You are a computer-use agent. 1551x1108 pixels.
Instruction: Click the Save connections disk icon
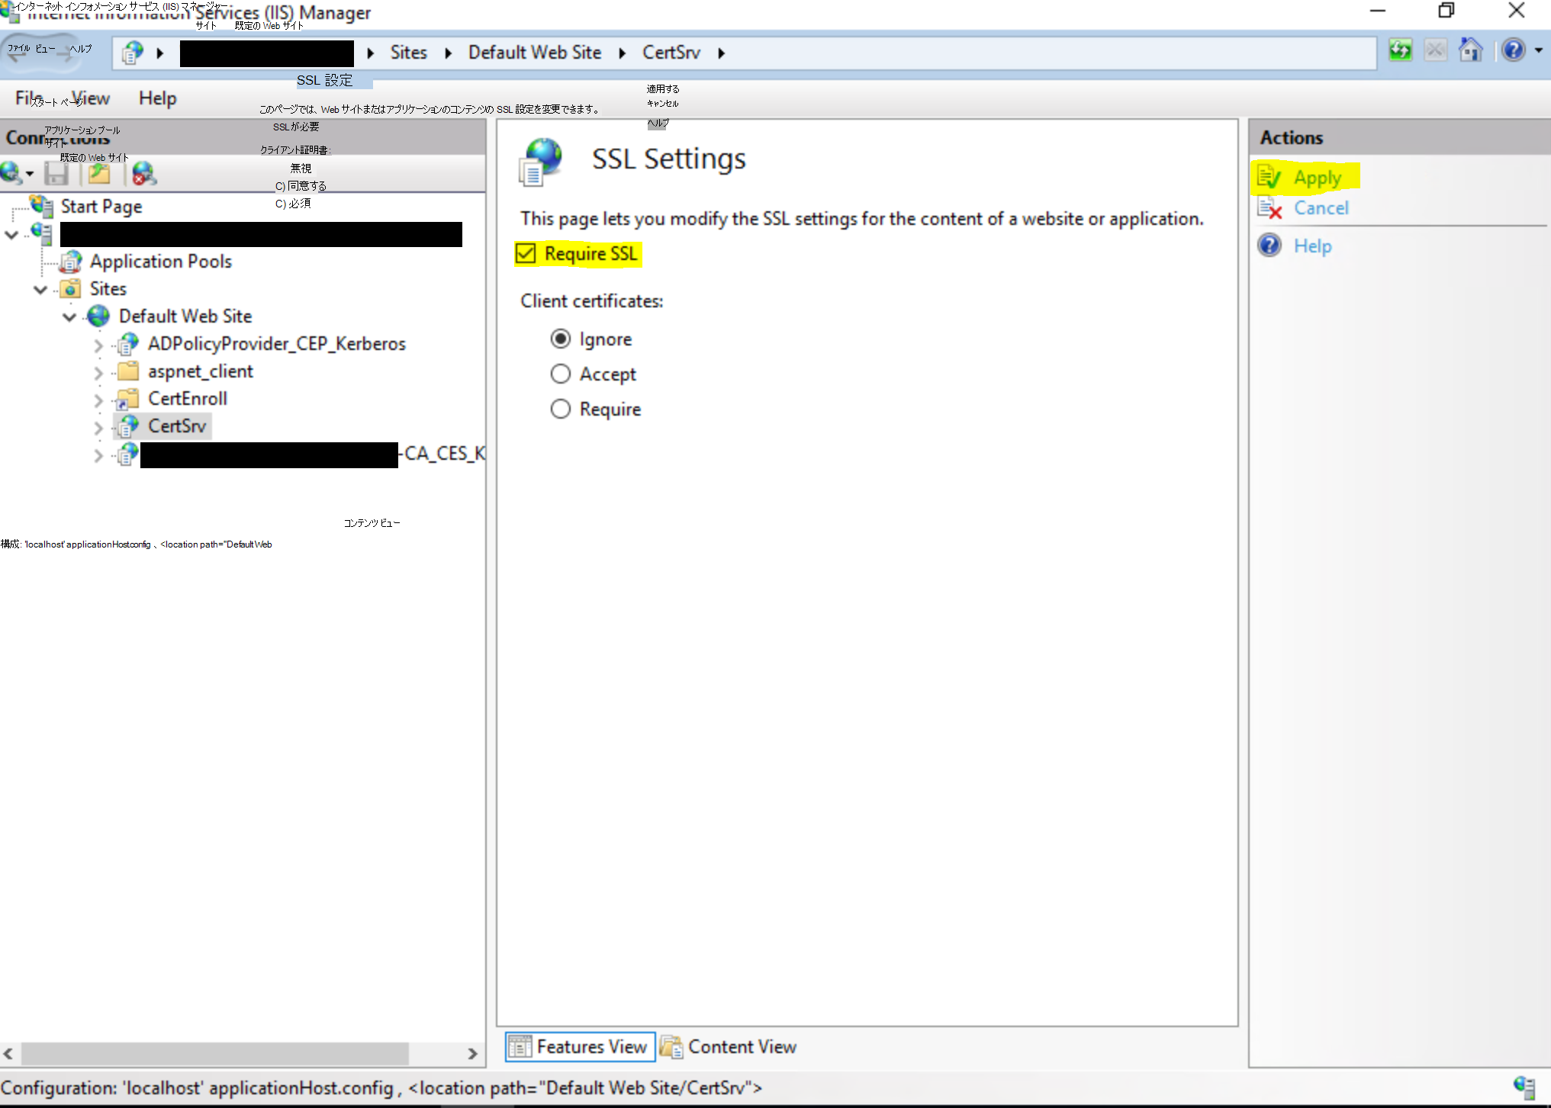tap(56, 174)
